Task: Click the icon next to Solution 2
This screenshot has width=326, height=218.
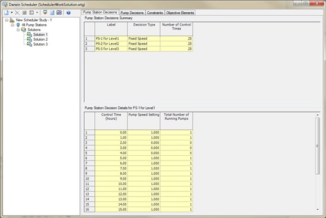Action: tap(29, 40)
